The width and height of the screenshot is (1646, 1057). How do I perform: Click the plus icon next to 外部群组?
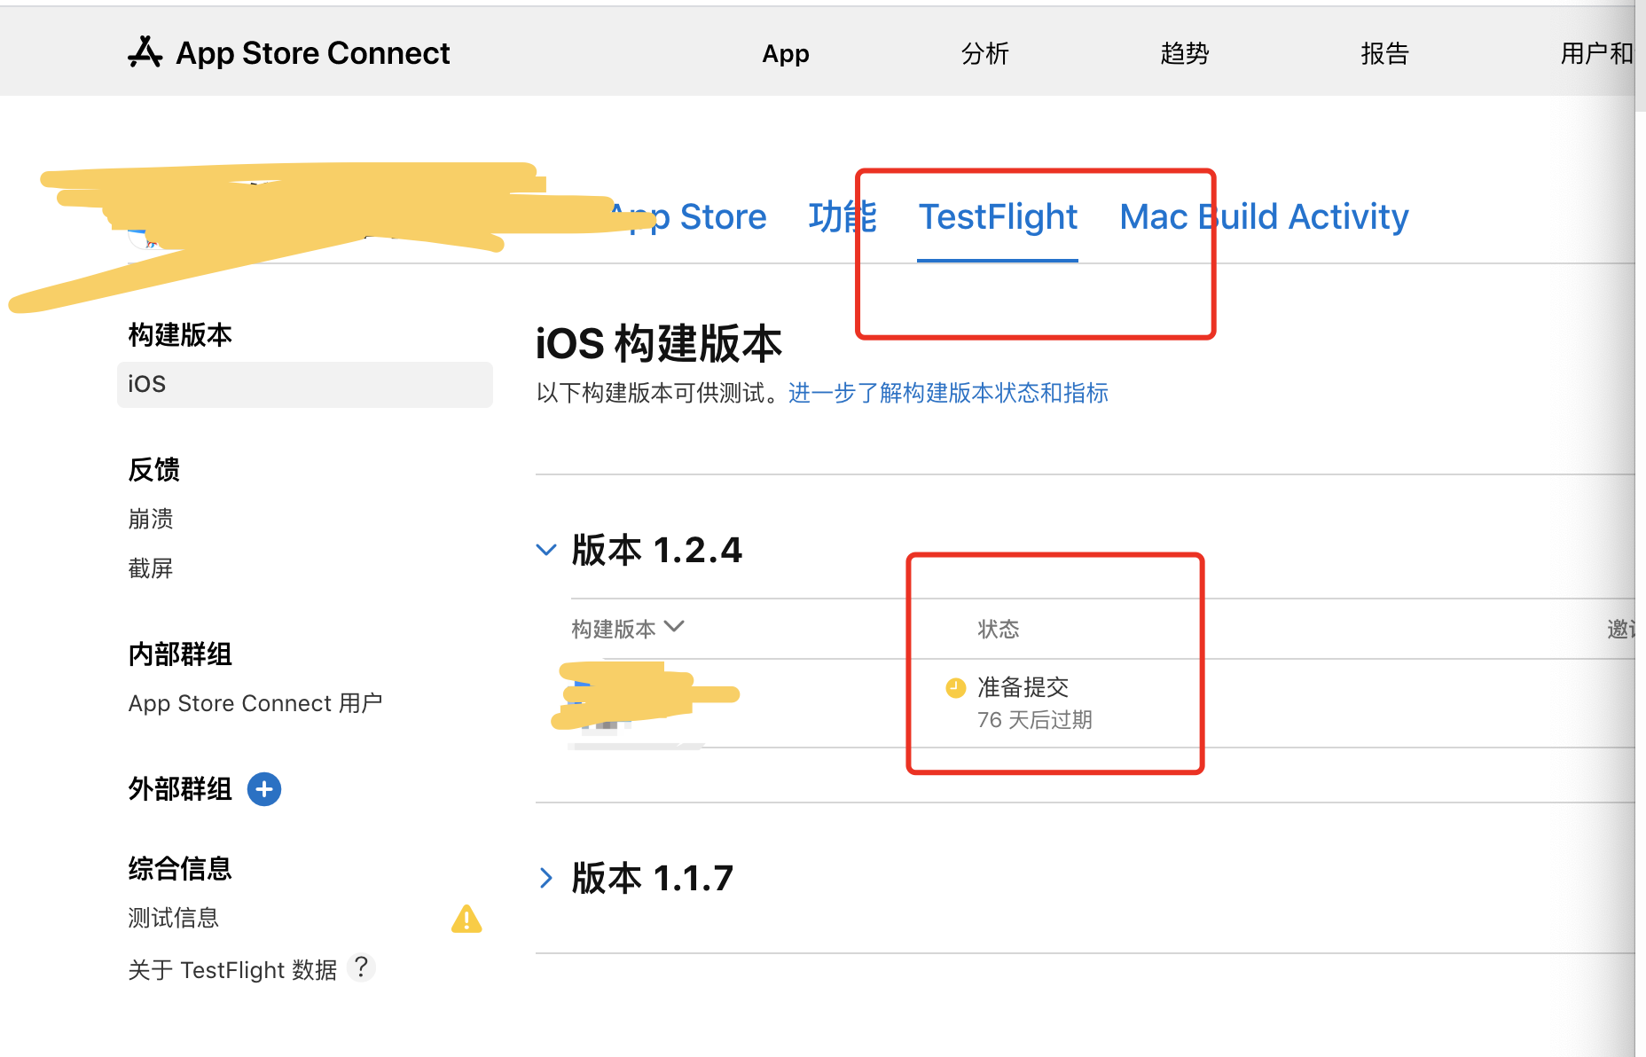[263, 788]
